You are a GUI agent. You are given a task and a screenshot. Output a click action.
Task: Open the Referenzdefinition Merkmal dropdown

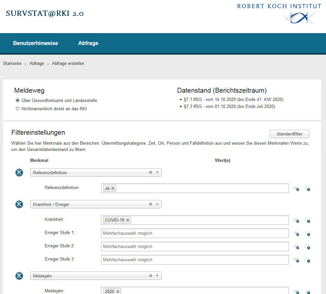coord(96,172)
